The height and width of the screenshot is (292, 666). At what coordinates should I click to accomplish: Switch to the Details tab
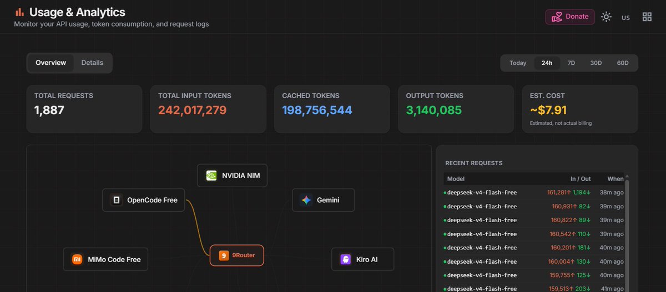tap(92, 63)
